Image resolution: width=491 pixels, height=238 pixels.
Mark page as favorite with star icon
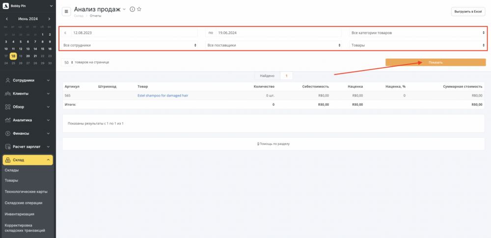139,9
